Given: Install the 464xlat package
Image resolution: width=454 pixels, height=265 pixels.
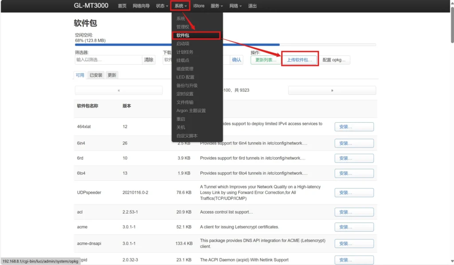Looking at the screenshot, I should (x=354, y=127).
